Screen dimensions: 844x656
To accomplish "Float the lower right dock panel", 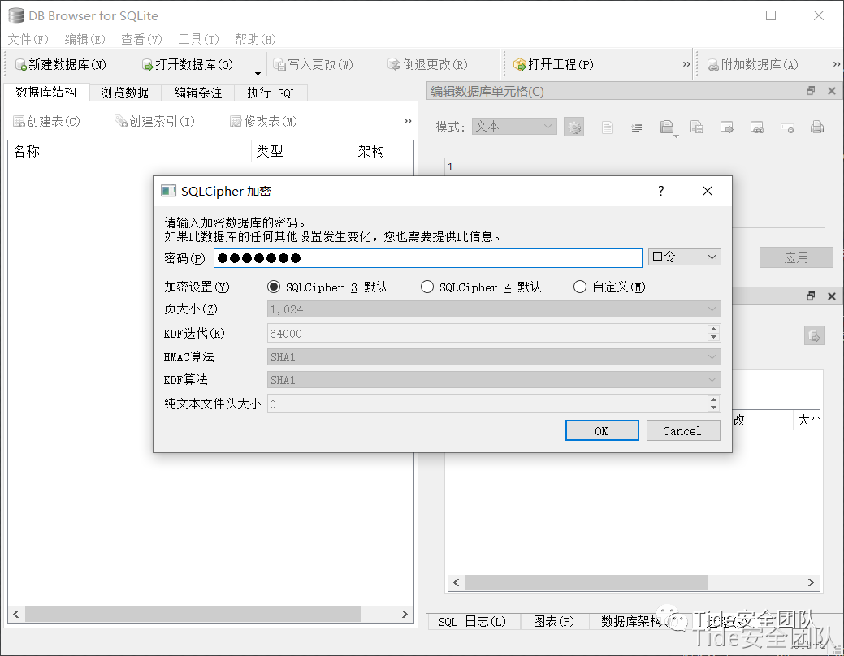I will (x=811, y=296).
